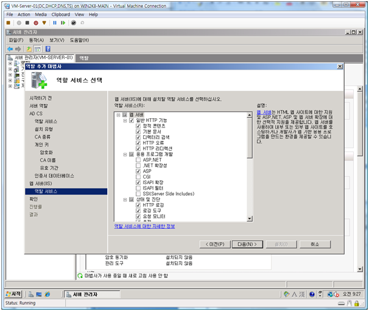The height and width of the screenshot is (311, 369).
Task: Check the SSI(Server Side Includes) checkbox
Action: coord(138,194)
